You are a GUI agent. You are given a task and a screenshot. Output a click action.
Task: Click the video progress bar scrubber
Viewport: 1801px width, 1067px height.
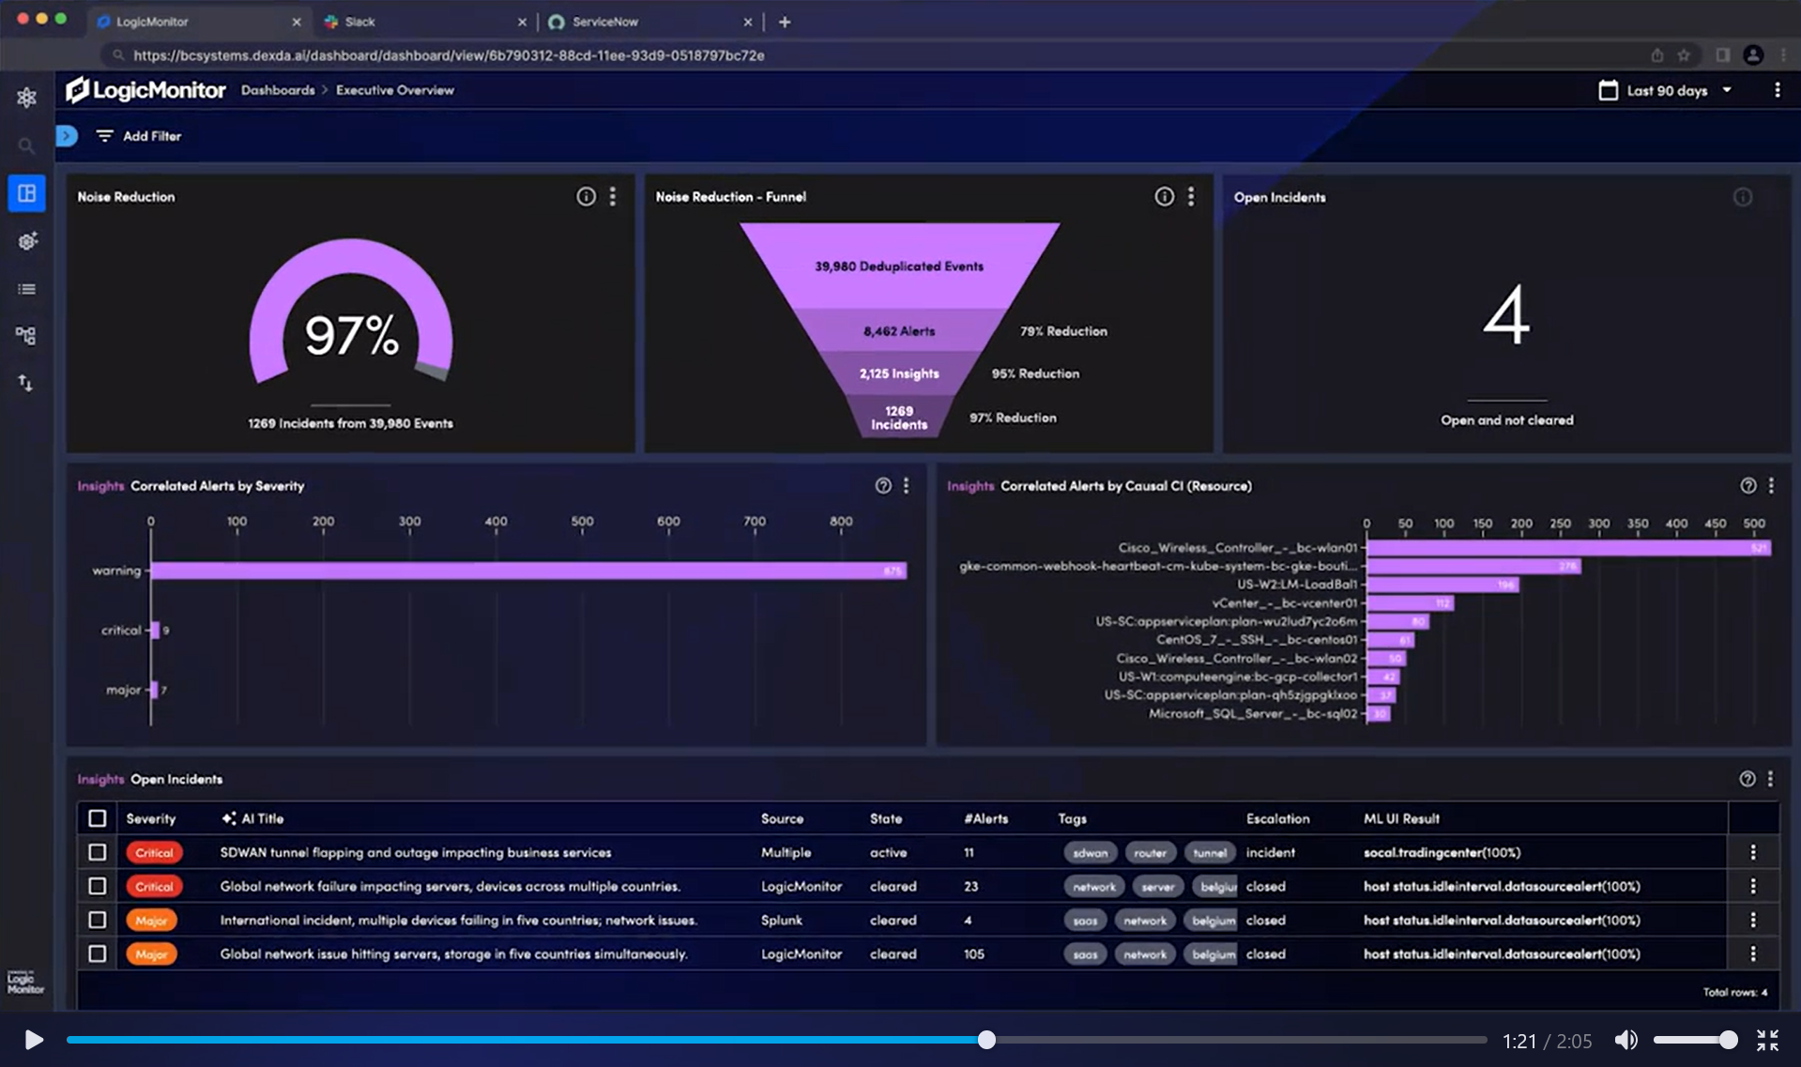coord(986,1040)
